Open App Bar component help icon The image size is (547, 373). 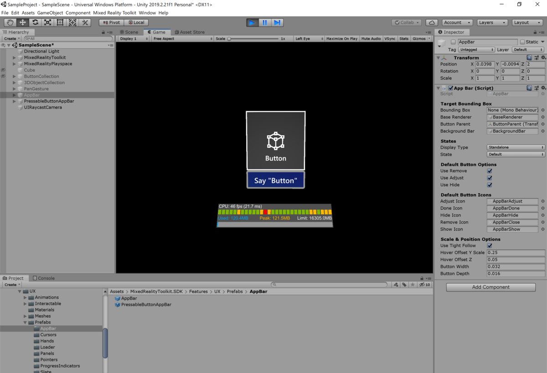click(529, 88)
